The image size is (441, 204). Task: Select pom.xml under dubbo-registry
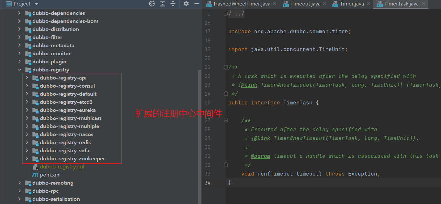click(x=50, y=175)
